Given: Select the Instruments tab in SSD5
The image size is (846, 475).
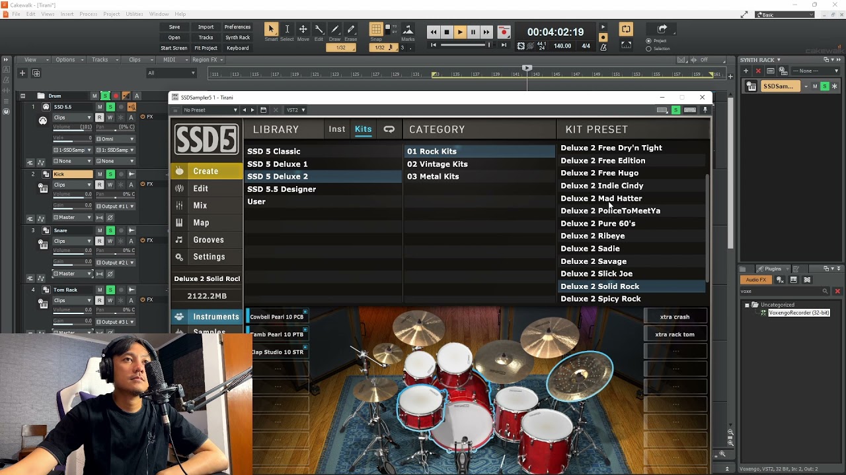Looking at the screenshot, I should 207,317.
